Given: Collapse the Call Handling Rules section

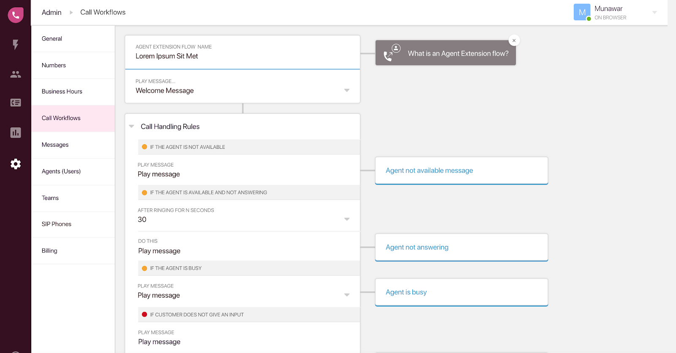Looking at the screenshot, I should click(x=132, y=126).
